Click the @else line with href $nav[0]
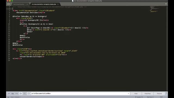 point(49,30)
